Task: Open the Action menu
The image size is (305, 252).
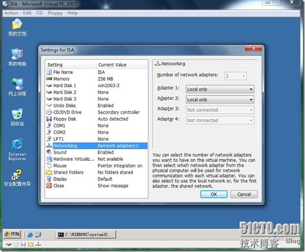Action: coord(11,13)
